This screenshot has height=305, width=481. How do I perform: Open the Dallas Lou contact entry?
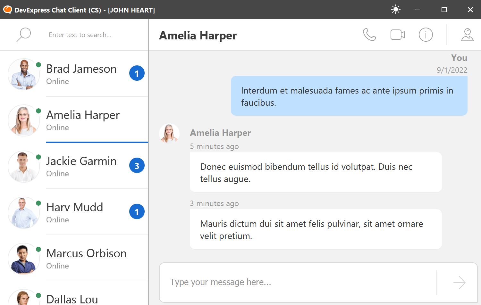tap(72, 299)
